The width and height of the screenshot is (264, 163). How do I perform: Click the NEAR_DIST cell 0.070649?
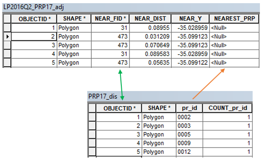[x=150, y=45]
